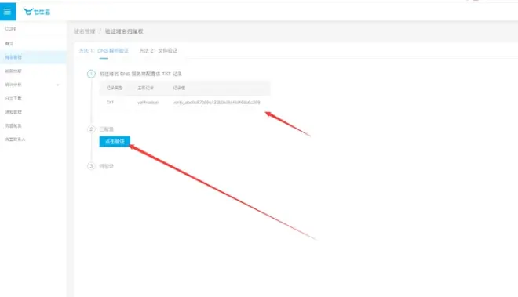The height and width of the screenshot is (297, 518).
Task: Go to 刷新预取 in the sidebar
Action: click(13, 71)
